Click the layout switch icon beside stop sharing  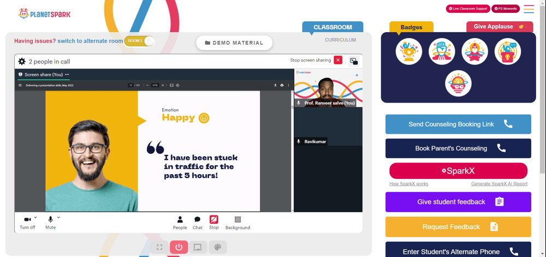pos(354,61)
